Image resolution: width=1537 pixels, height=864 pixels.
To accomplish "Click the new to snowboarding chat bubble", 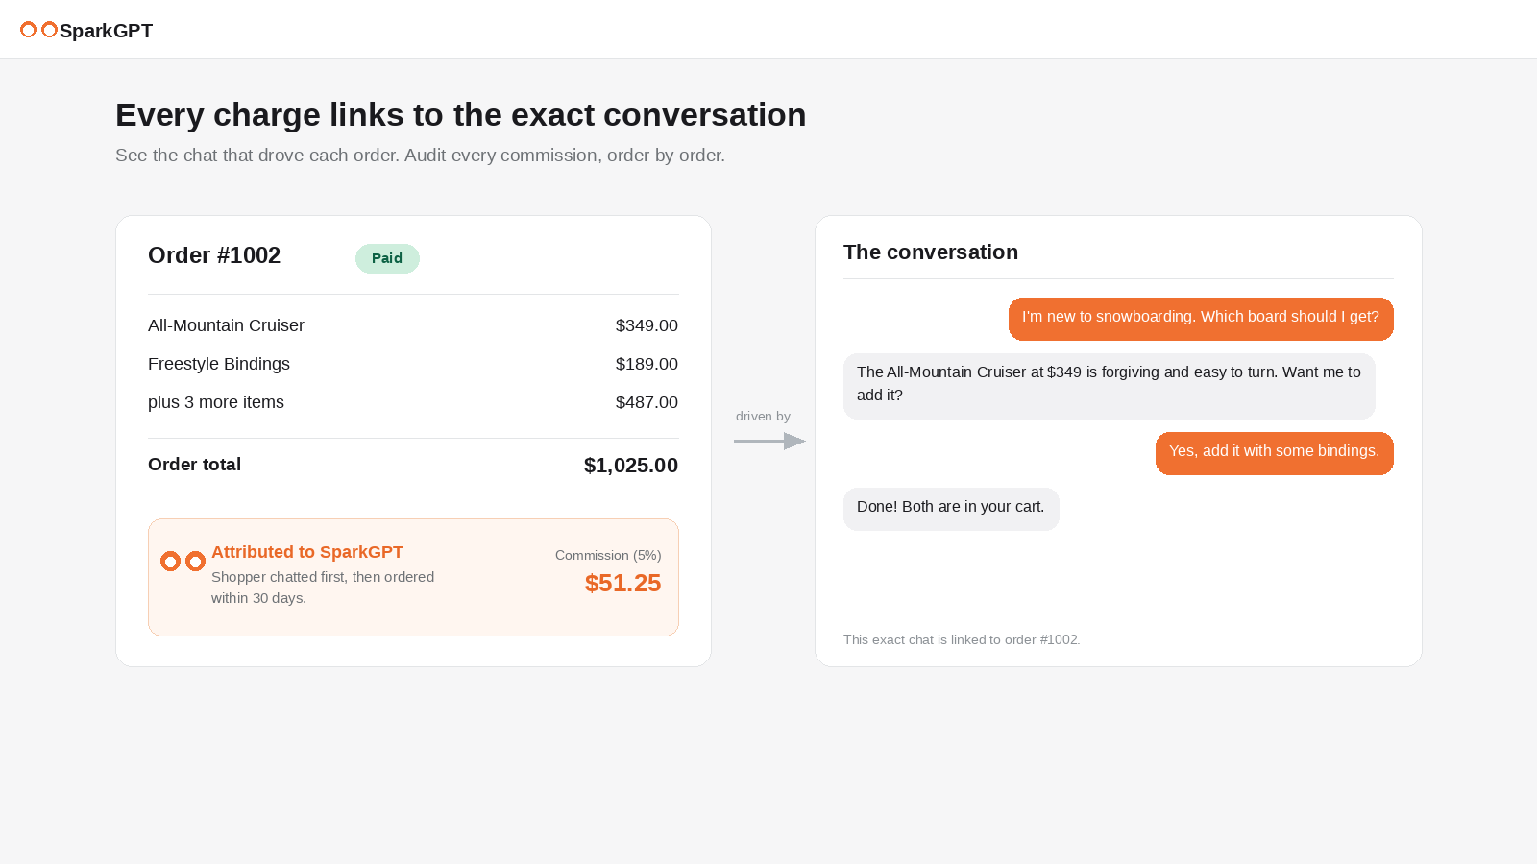I will coord(1201,319).
